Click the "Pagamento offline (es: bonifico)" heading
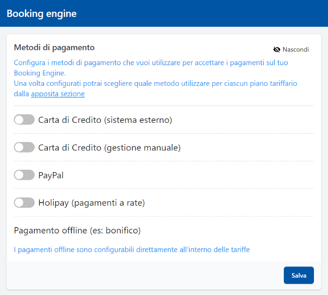This screenshot has width=328, height=295. (77, 230)
